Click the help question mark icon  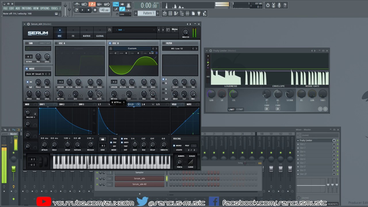285,5
